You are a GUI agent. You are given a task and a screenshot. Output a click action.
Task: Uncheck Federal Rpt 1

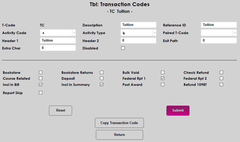(163, 78)
